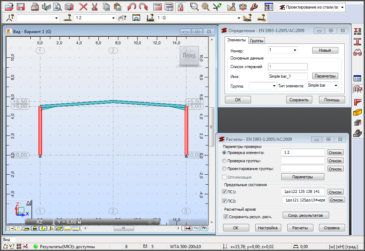365x251 pixels.
Task: Open edit tools with the triangle ruler icon
Action: (x=231, y=7)
